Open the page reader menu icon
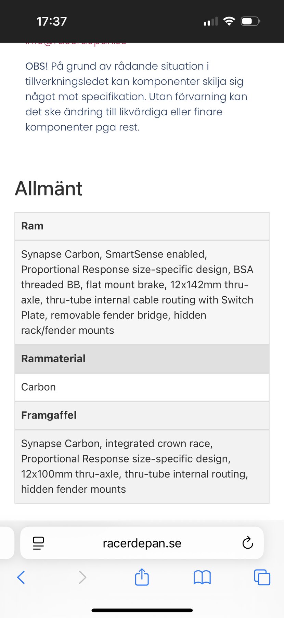 click(38, 543)
